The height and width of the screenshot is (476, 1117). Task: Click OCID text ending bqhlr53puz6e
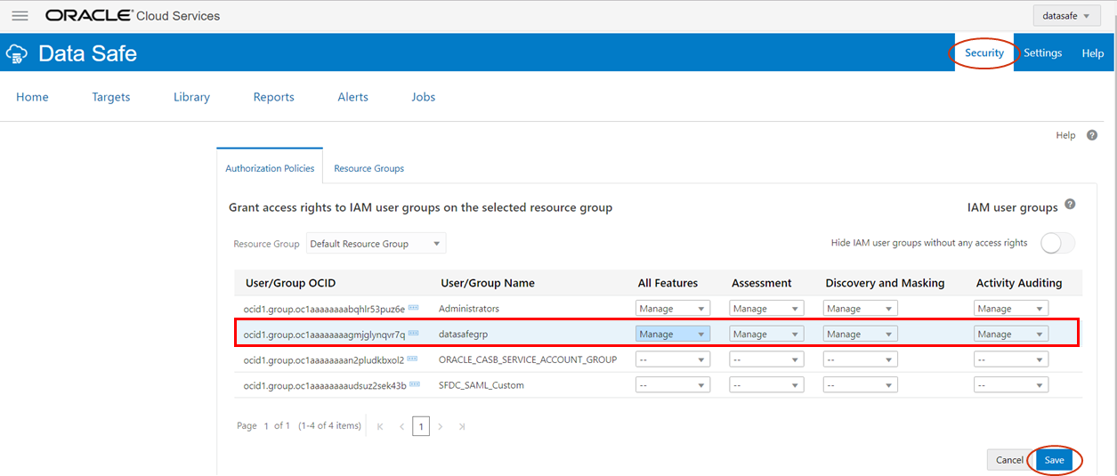pos(324,309)
